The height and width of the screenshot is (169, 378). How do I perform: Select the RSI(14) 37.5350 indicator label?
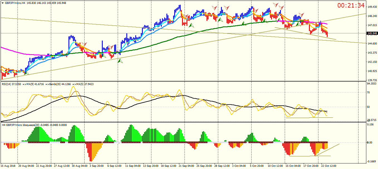11,84
